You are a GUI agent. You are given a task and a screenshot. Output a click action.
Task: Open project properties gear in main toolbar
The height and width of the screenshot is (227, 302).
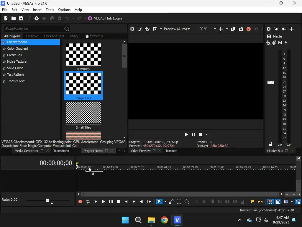coord(36,18)
